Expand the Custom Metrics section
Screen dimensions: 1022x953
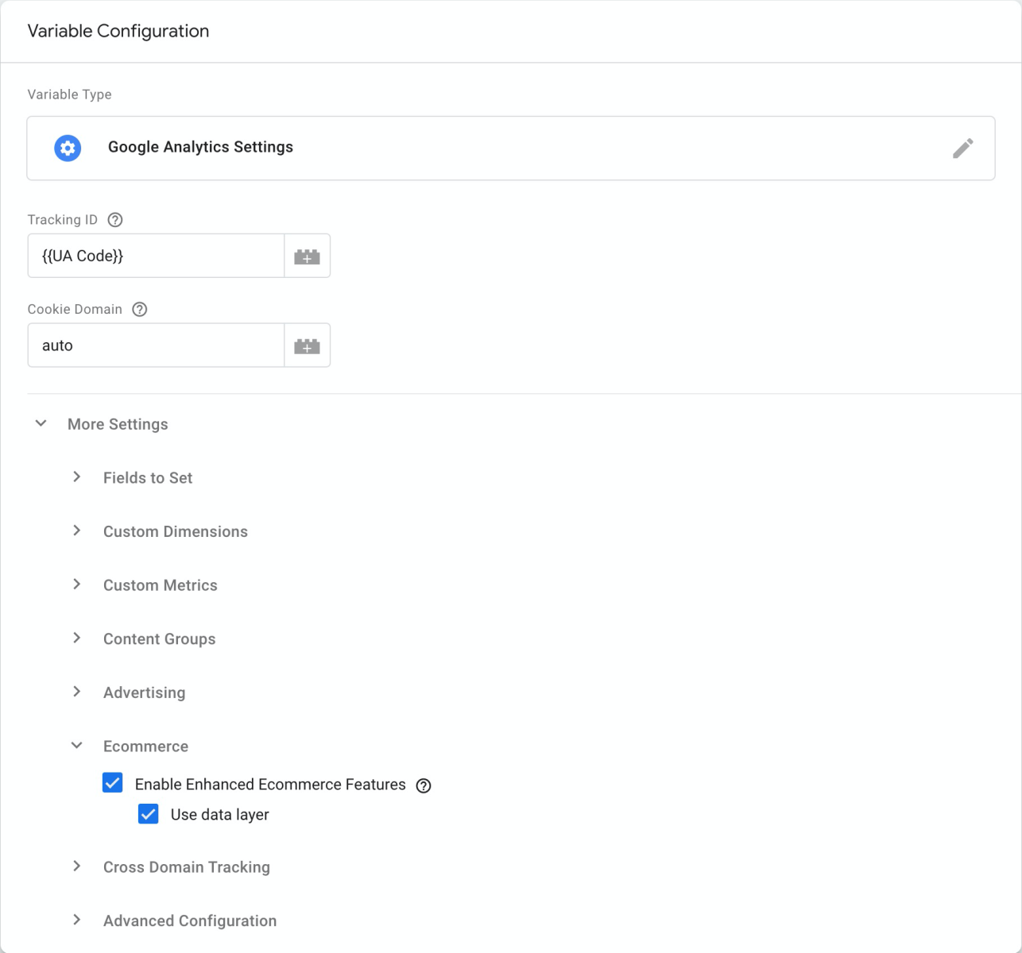click(x=77, y=585)
